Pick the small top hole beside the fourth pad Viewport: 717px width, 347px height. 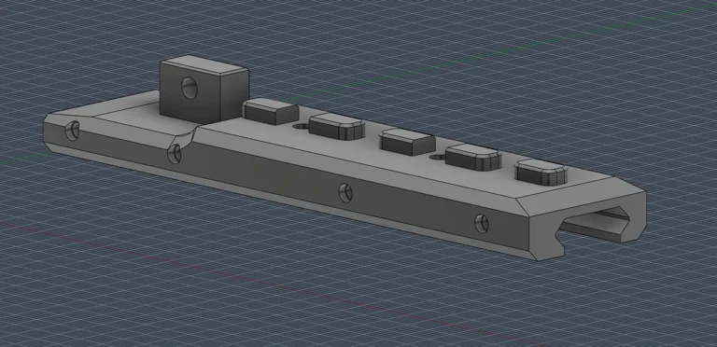coord(438,157)
